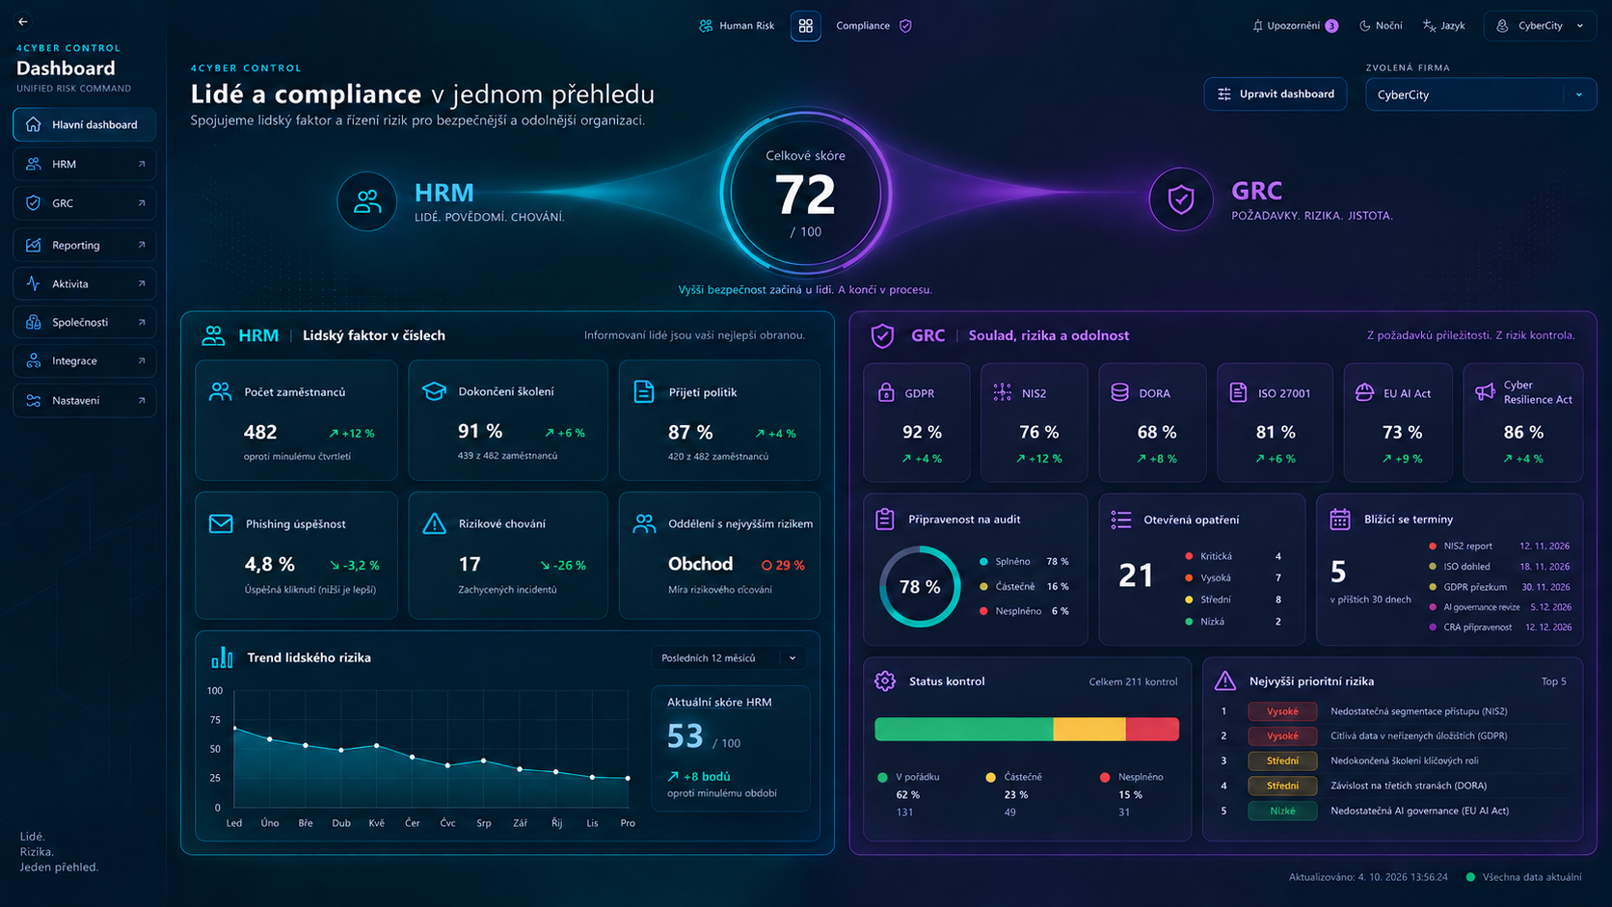This screenshot has height=907, width=1612.
Task: Open the Jazyk language selector
Action: click(1444, 26)
